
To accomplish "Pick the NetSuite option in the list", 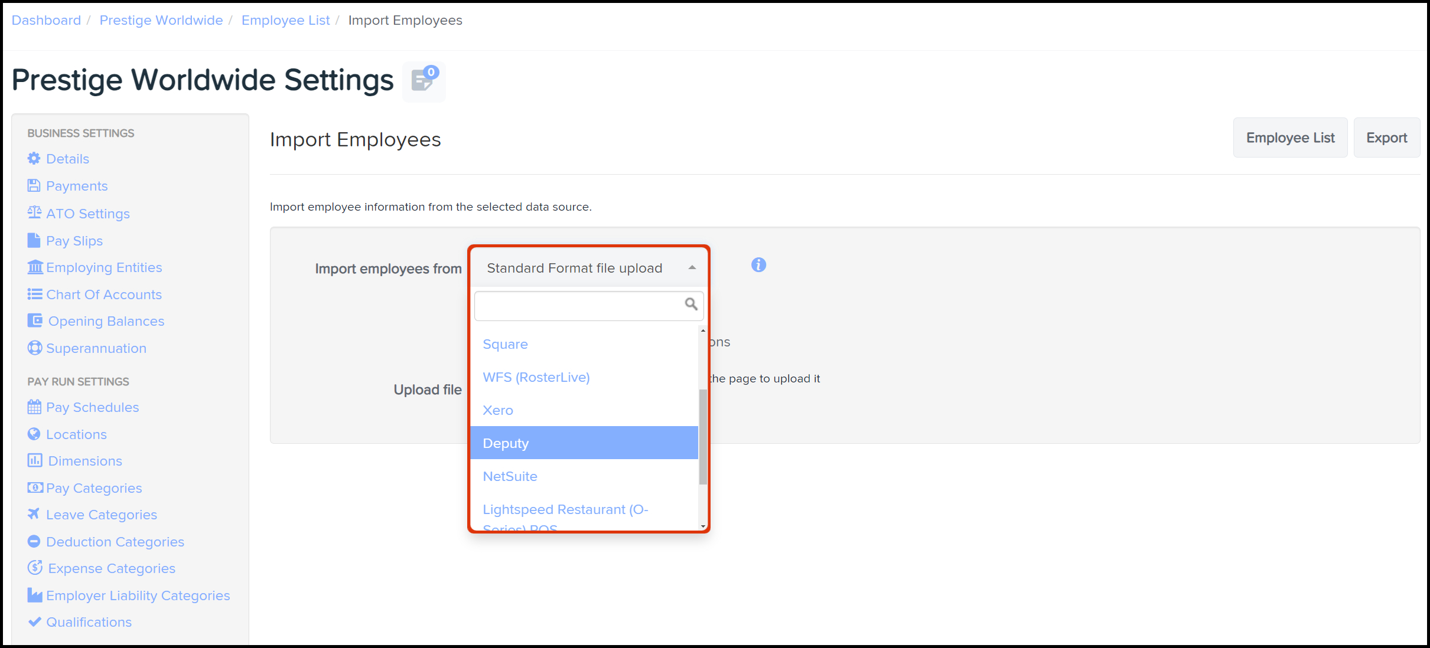I will click(510, 476).
